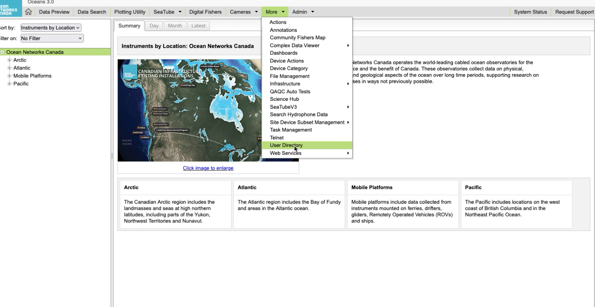Screen dimensions: 595x307
Task: Click the Arctic region card heading
Action: (131, 187)
